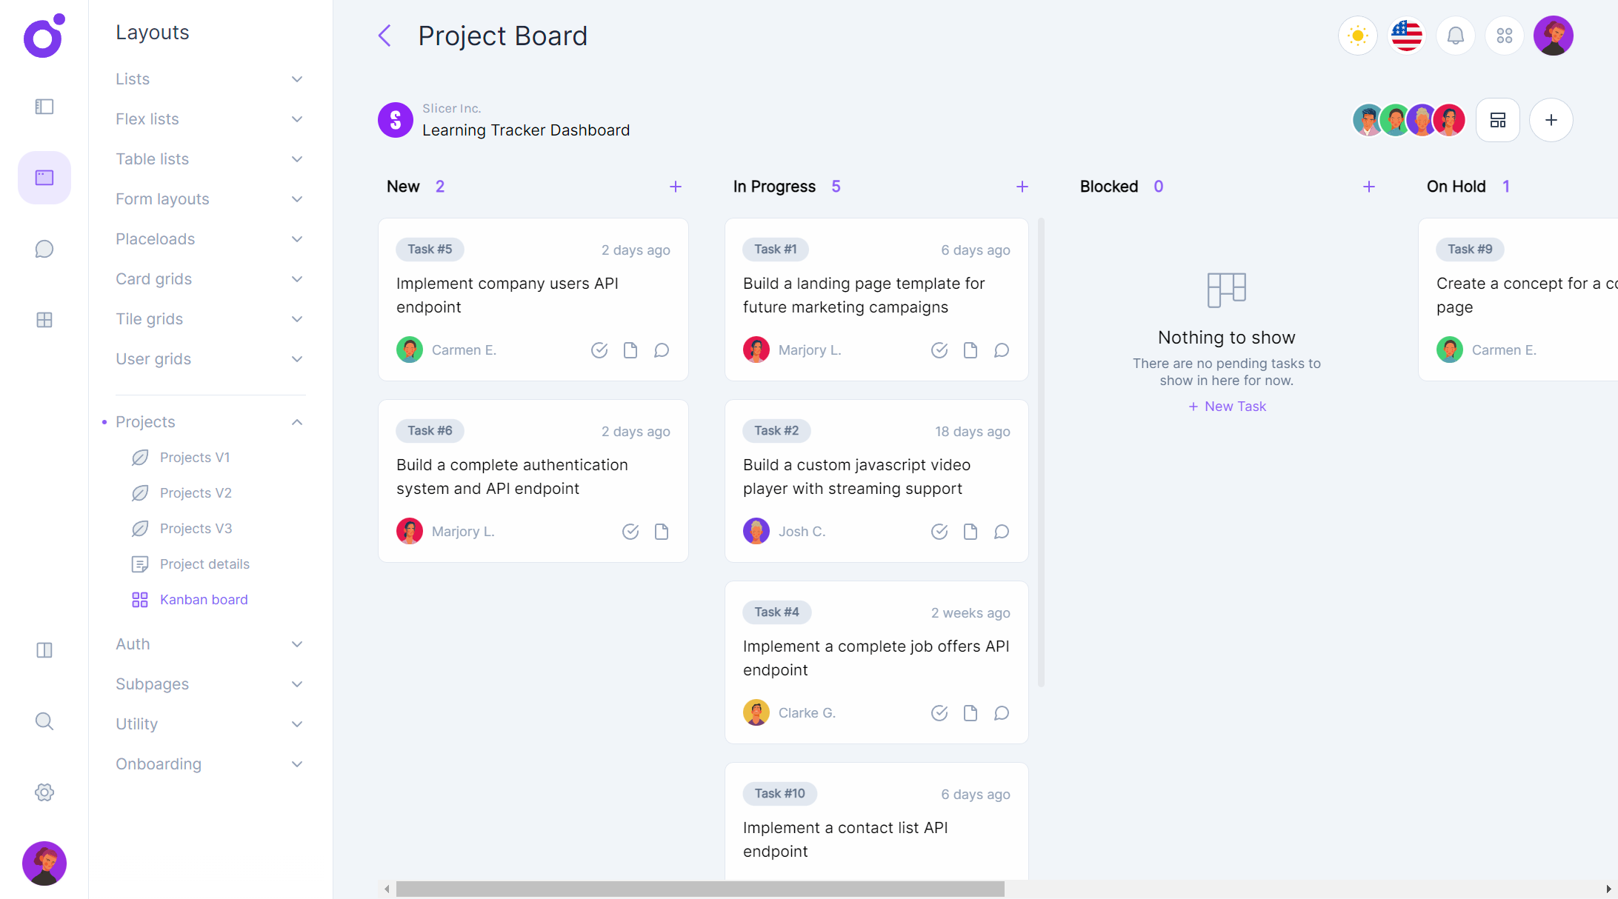The image size is (1618, 899).
Task: Open the search icon in the sidebar
Action: pos(44,721)
